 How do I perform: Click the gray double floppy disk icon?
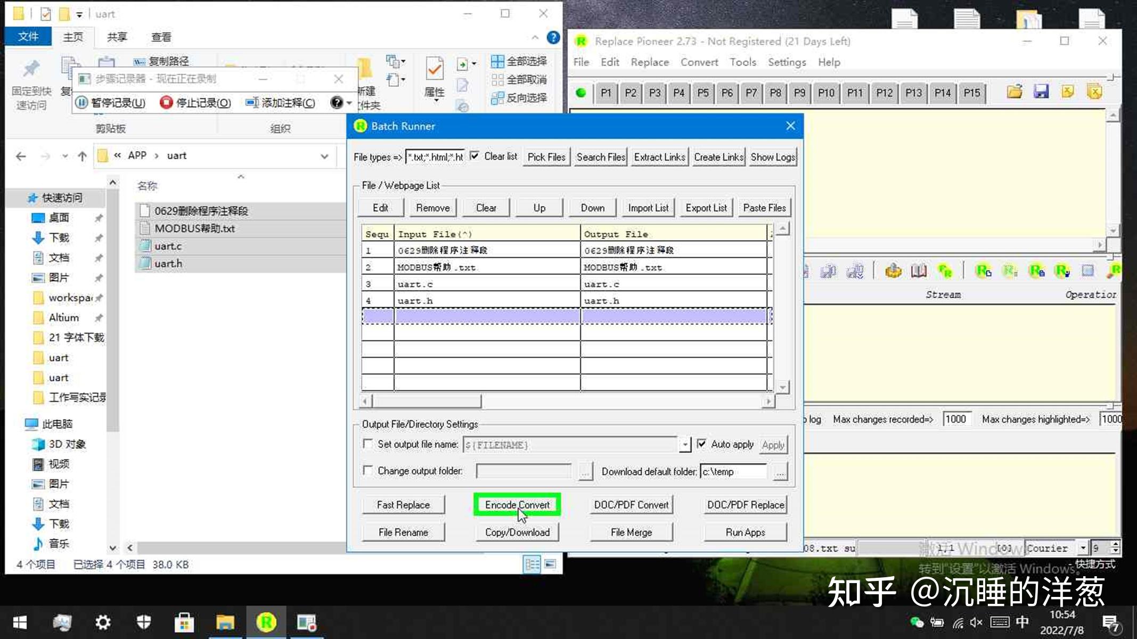click(x=828, y=271)
